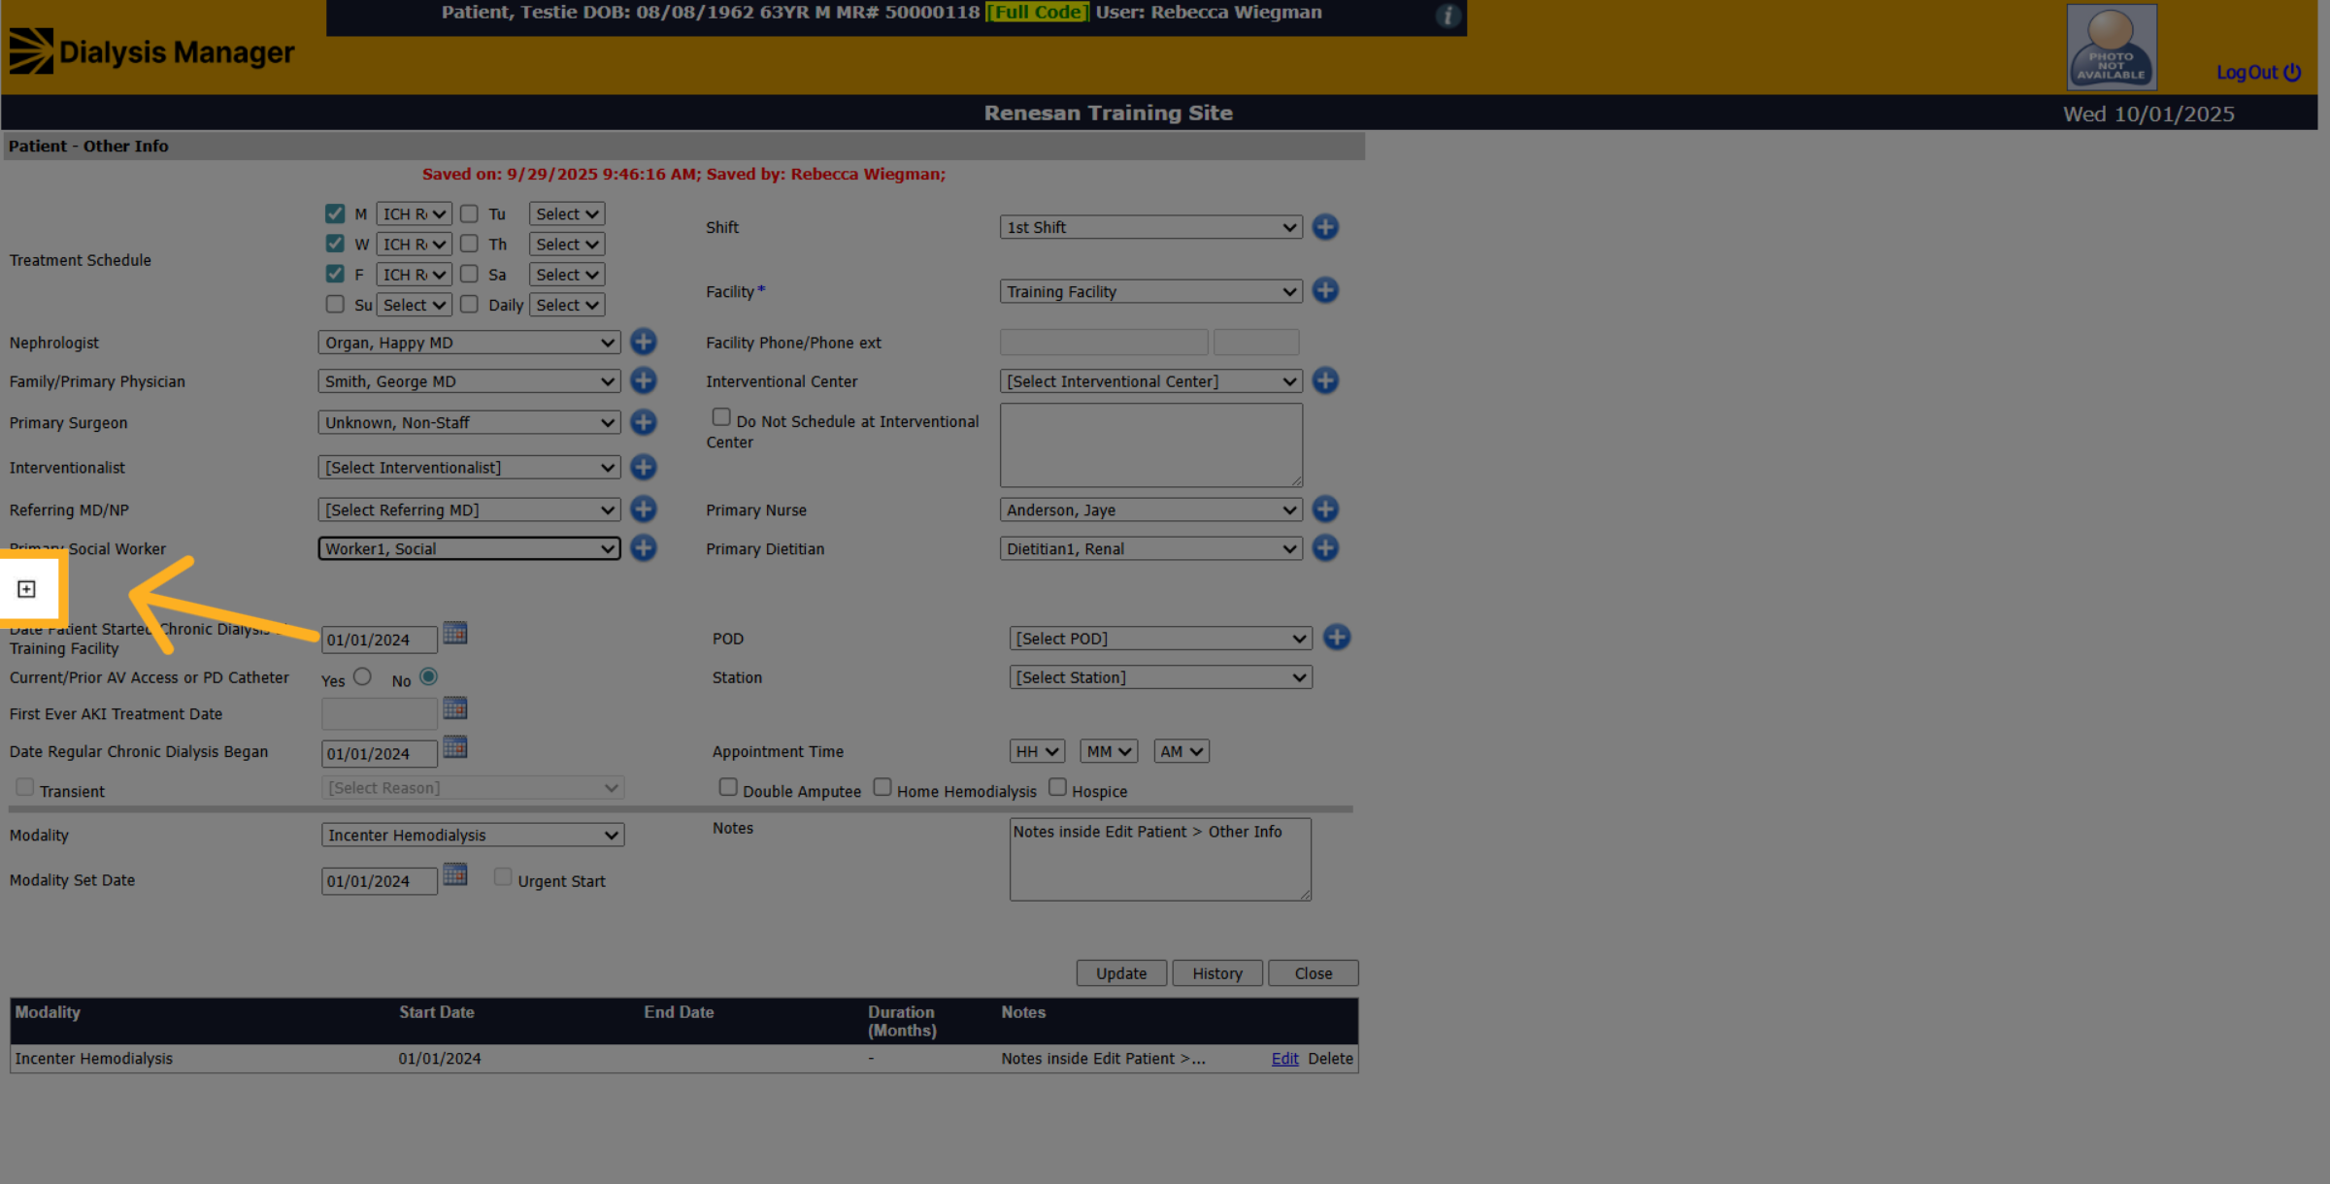The width and height of the screenshot is (2330, 1184).
Task: Click the Close button
Action: (x=1313, y=972)
